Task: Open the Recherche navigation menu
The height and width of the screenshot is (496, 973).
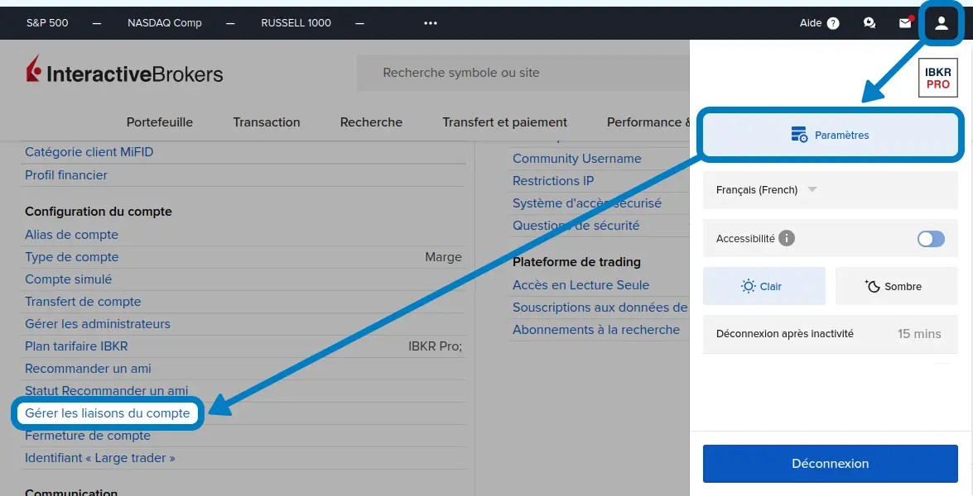Action: (x=371, y=122)
